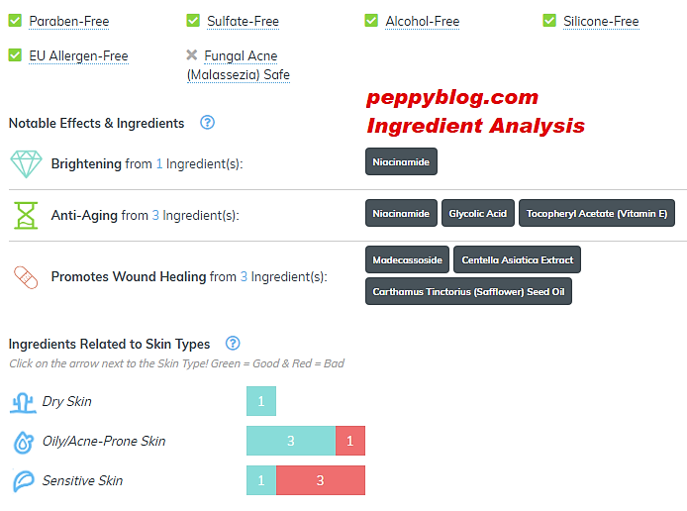Click the Madecassoside ingredient tag
687x511 pixels.
[407, 259]
